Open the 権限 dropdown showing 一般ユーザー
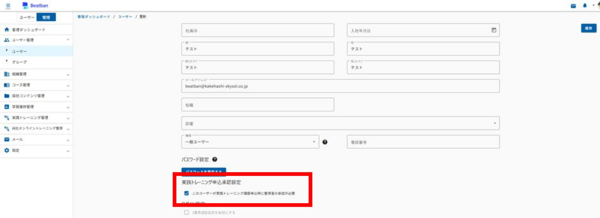 [x=250, y=142]
